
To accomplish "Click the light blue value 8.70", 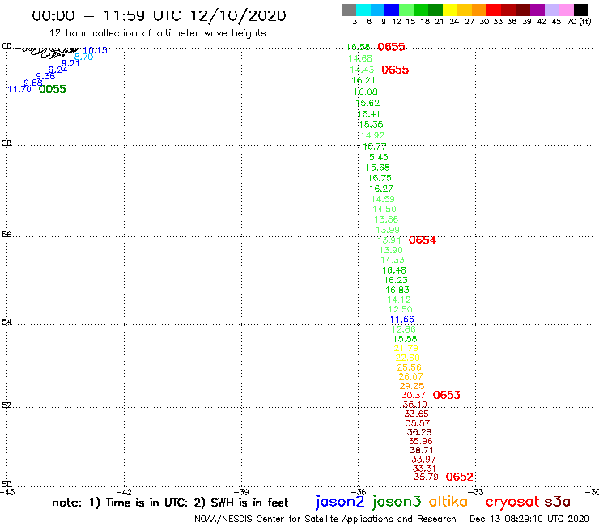I will [x=83, y=57].
